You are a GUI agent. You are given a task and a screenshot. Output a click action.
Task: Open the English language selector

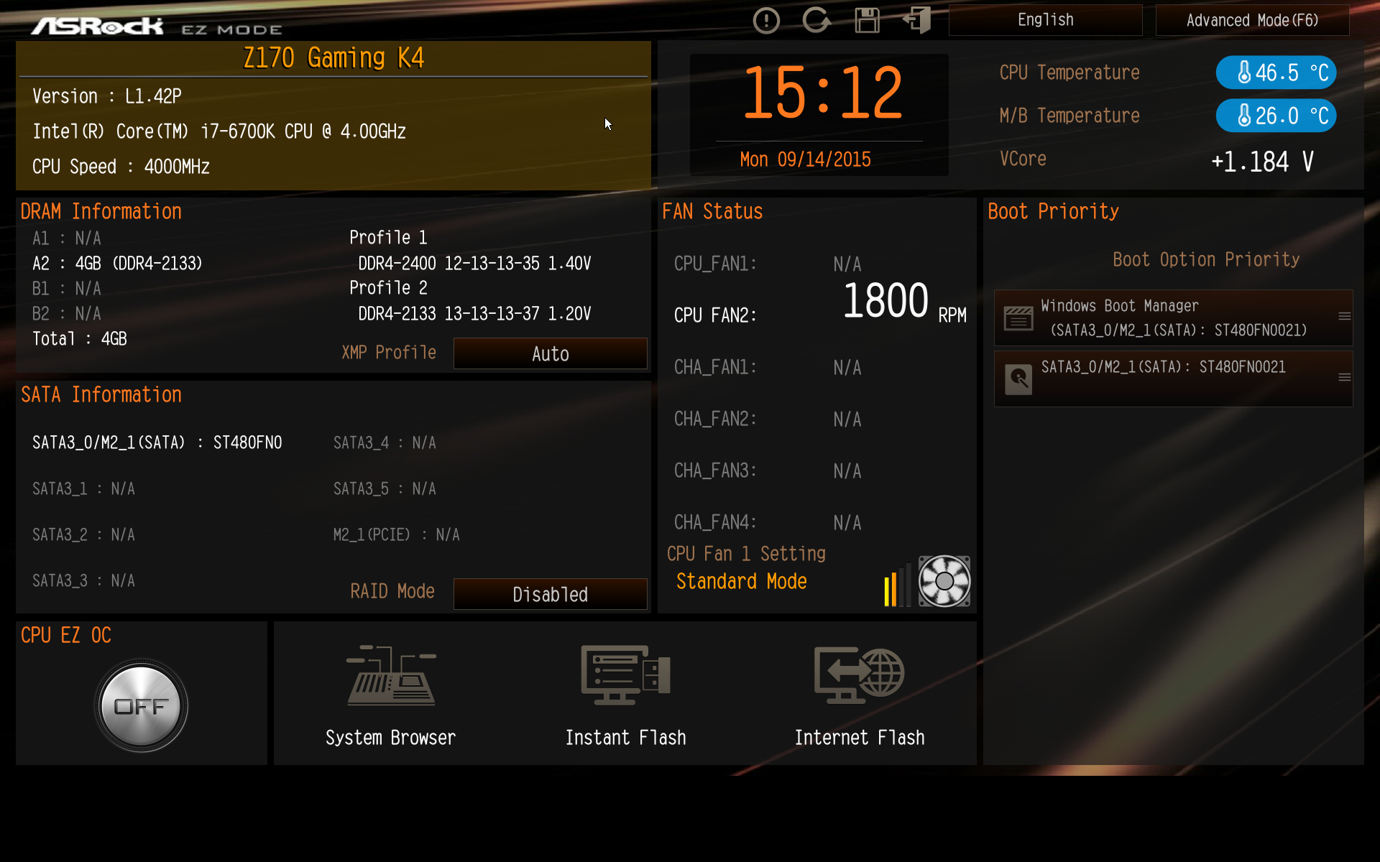[x=1045, y=20]
